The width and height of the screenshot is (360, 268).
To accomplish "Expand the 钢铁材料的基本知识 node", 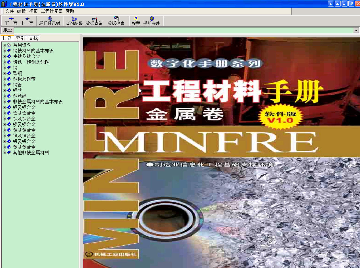I will coord(4,51).
